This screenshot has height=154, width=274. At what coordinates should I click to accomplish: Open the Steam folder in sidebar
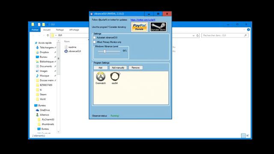[x=42, y=95]
